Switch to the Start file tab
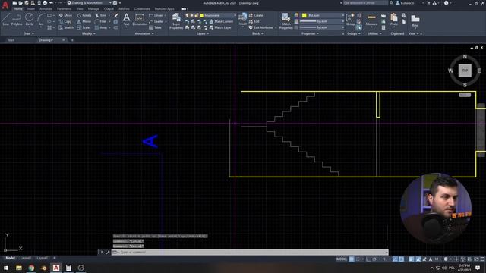 point(11,40)
